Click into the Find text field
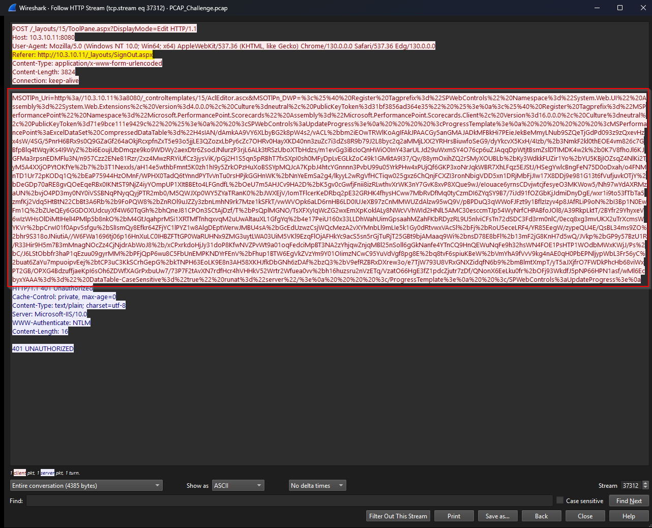Viewport: 652px width, 528px height. point(289,501)
